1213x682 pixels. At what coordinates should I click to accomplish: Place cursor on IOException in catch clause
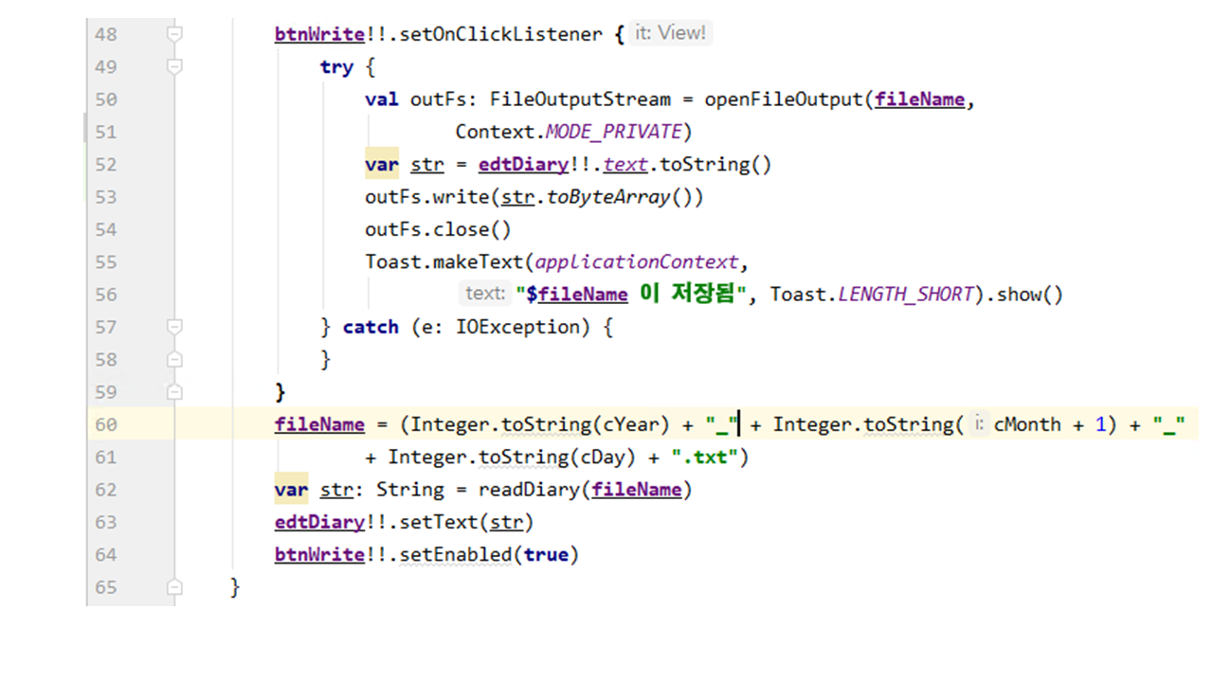pos(516,327)
